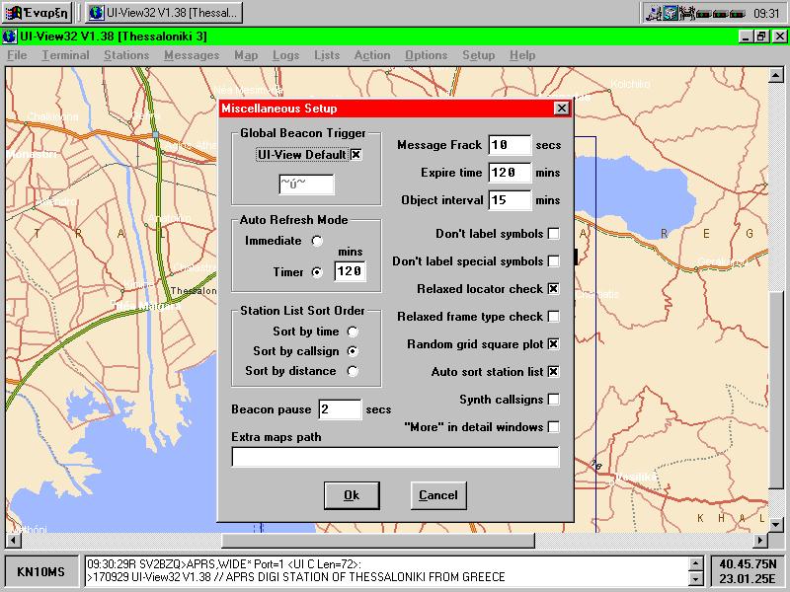Screen dimensions: 790x592
Task: Enable Relaxed frame type check checkbox
Action: pos(553,317)
